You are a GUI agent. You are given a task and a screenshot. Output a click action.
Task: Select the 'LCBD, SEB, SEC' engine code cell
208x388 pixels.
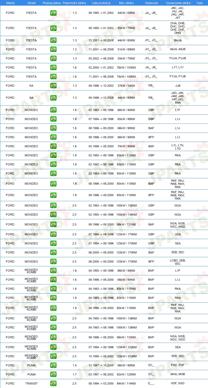pos(178,262)
